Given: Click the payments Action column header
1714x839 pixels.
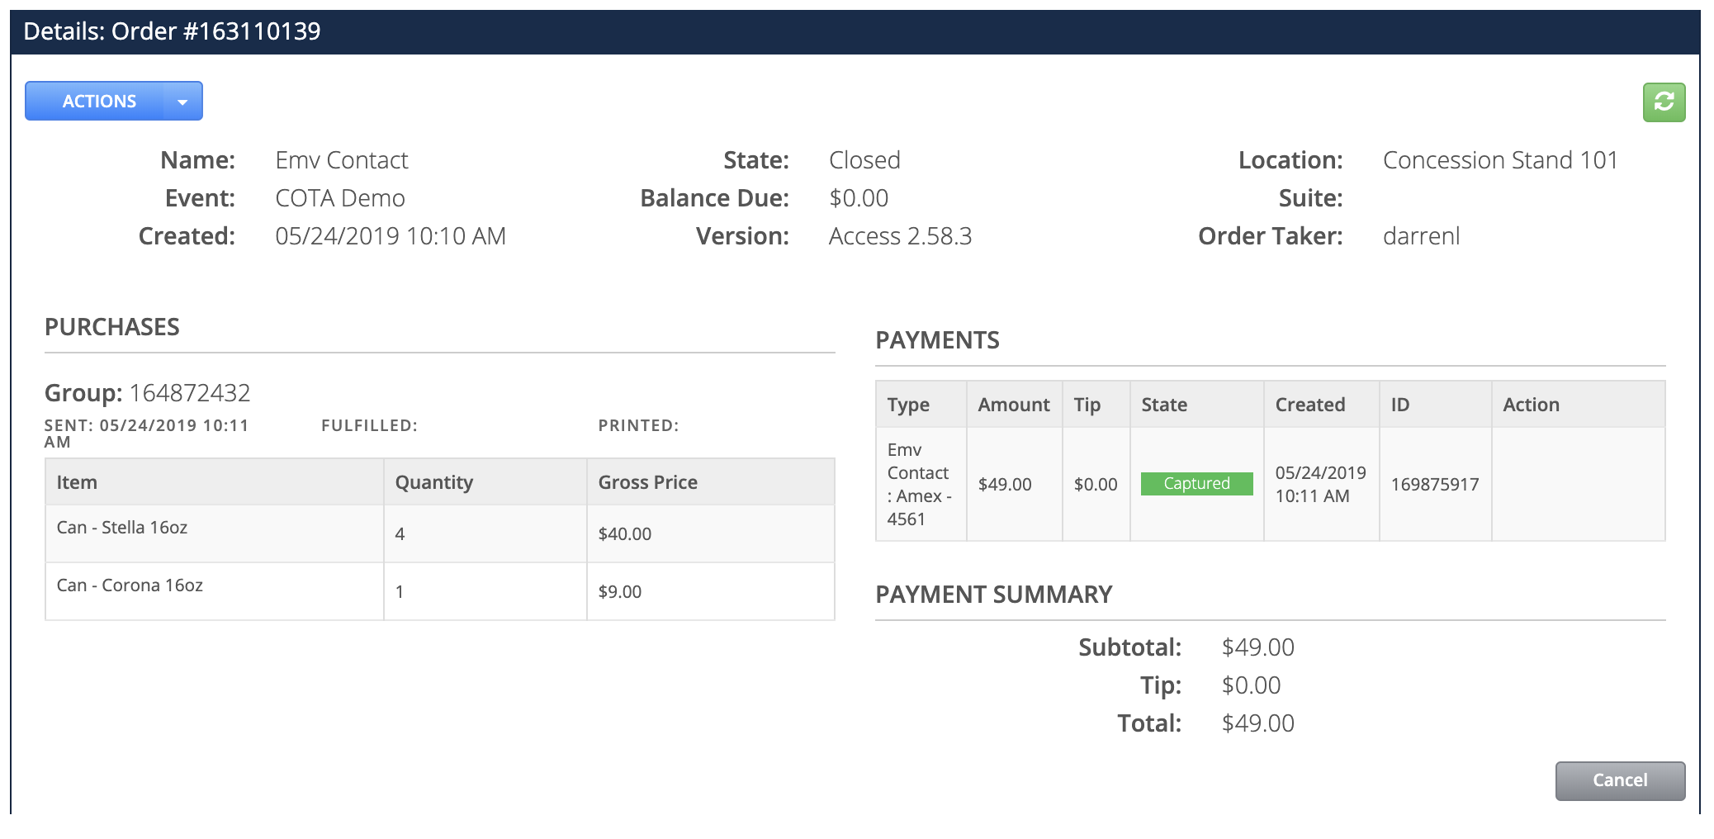Looking at the screenshot, I should [x=1579, y=405].
